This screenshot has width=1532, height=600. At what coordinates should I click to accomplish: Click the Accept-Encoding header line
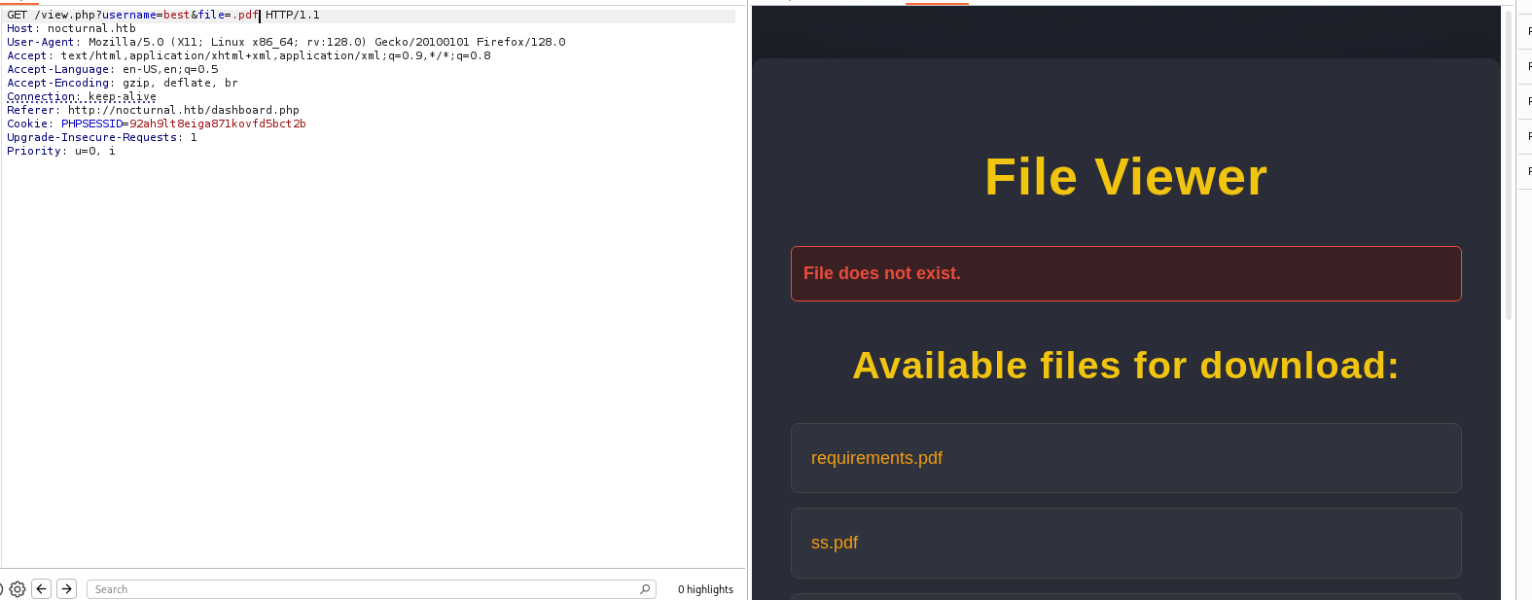[122, 84]
